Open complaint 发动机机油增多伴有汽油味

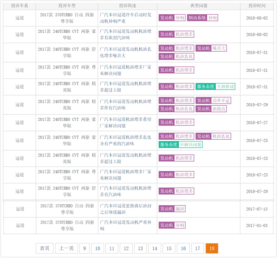coord(125,105)
